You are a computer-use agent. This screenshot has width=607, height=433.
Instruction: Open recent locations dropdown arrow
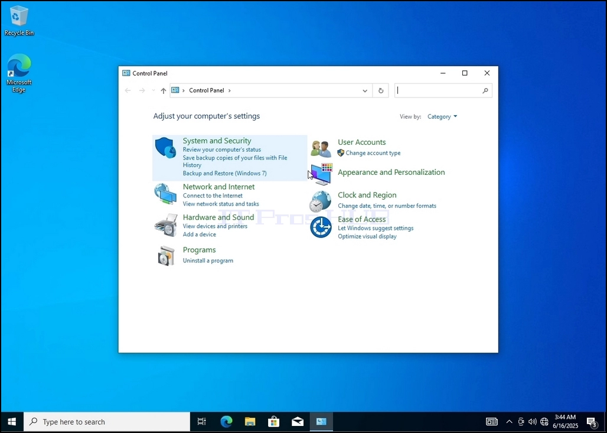154,90
